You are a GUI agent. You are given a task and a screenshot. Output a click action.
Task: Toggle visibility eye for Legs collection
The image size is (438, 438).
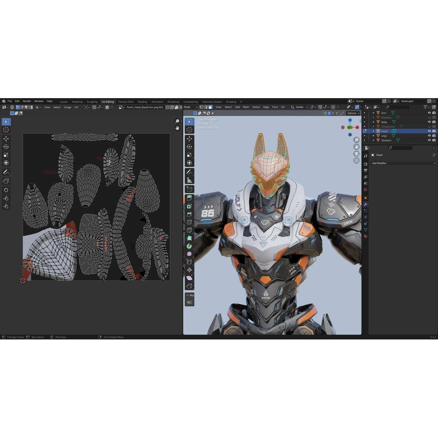(429, 135)
